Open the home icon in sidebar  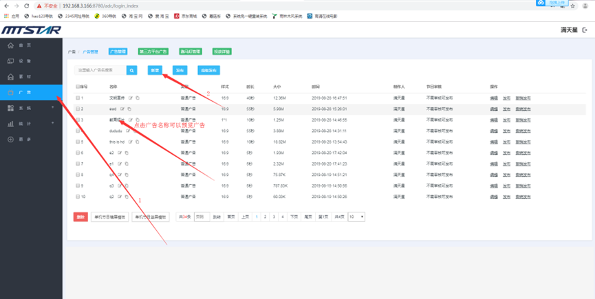pyautogui.click(x=10, y=45)
